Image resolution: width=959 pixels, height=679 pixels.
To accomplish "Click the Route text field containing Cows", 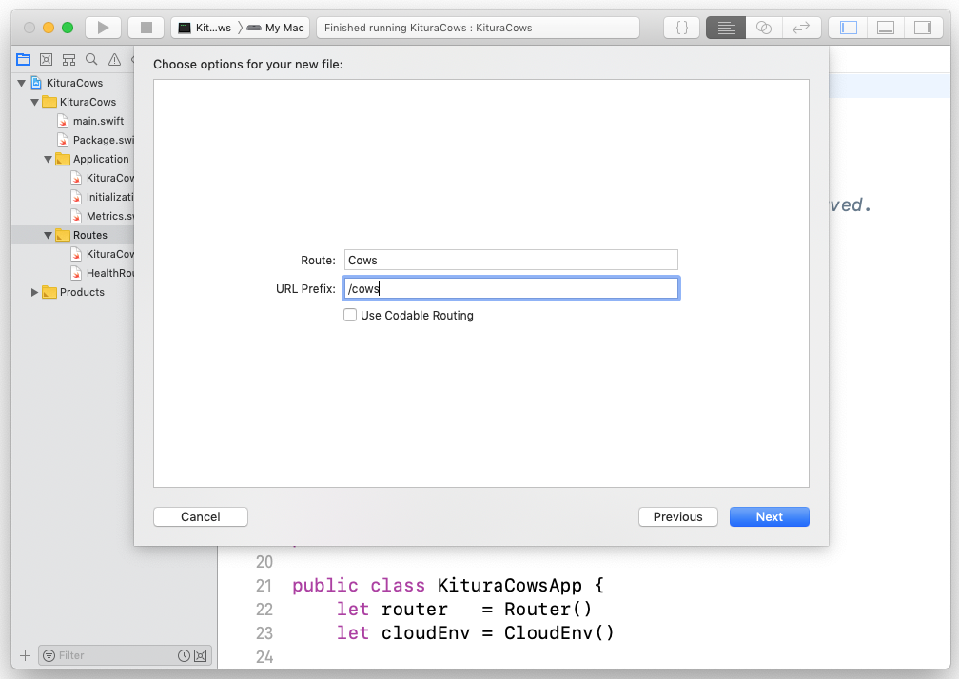I will pyautogui.click(x=511, y=260).
